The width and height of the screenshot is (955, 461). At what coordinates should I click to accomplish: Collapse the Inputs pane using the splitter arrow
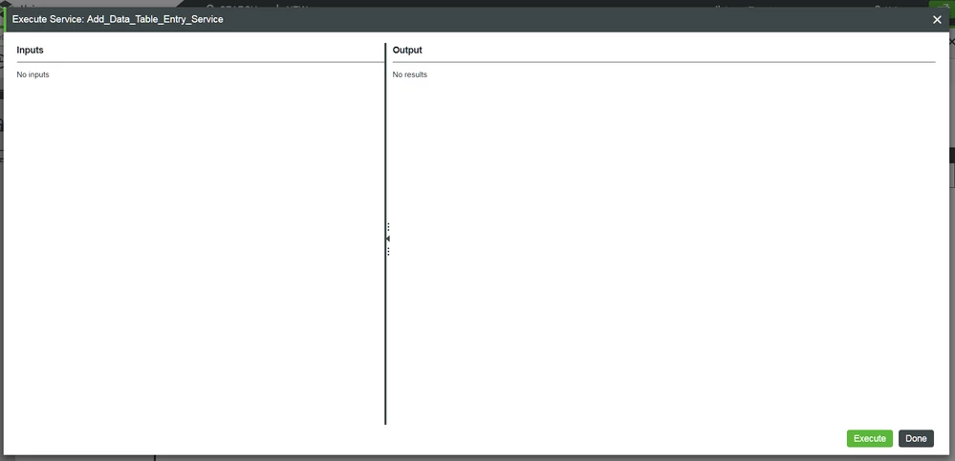click(x=388, y=239)
